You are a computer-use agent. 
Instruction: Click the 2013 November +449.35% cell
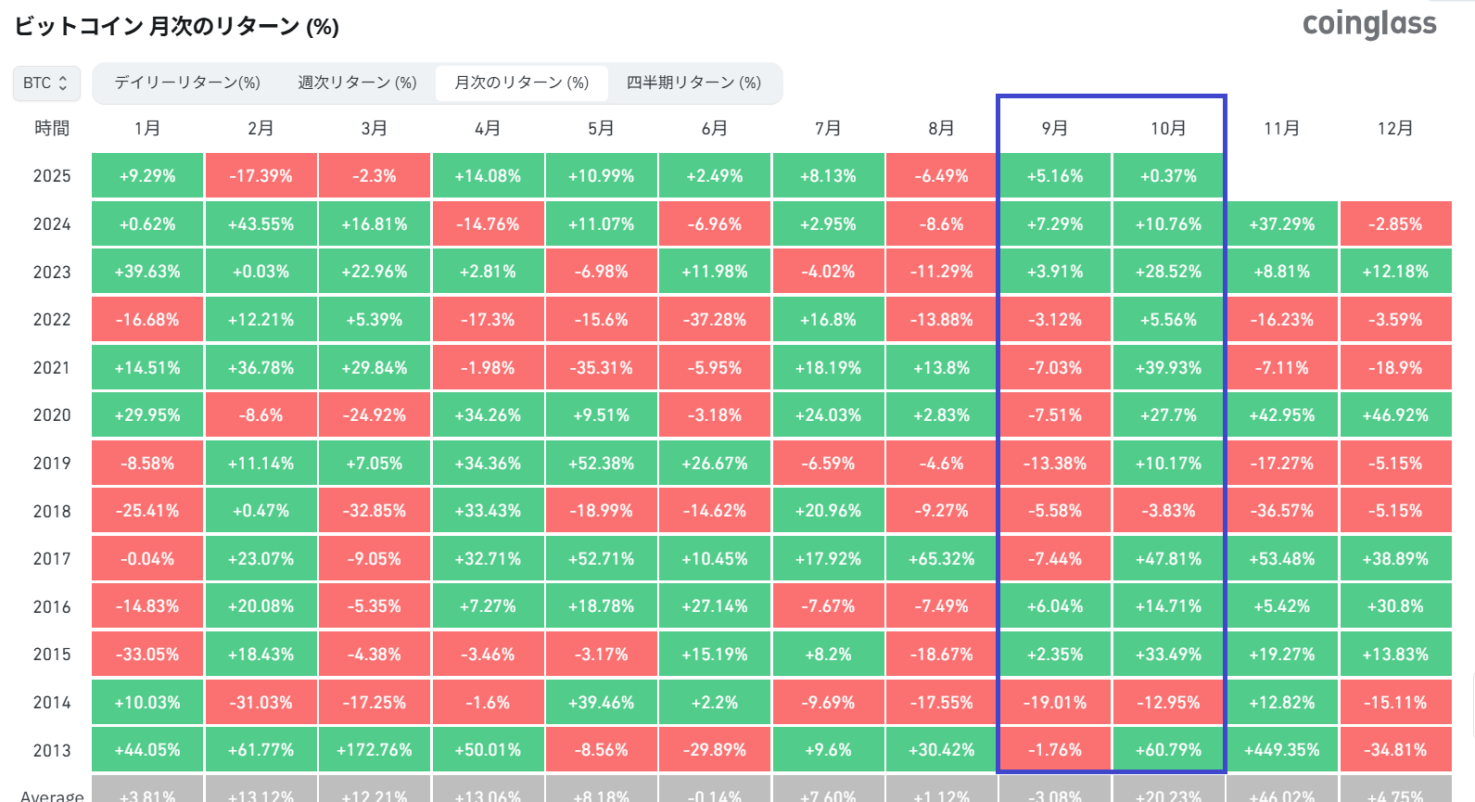pos(1282,750)
